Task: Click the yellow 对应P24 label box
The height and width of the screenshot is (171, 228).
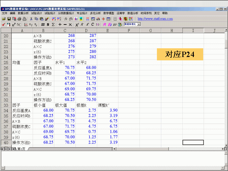Action: (180, 54)
